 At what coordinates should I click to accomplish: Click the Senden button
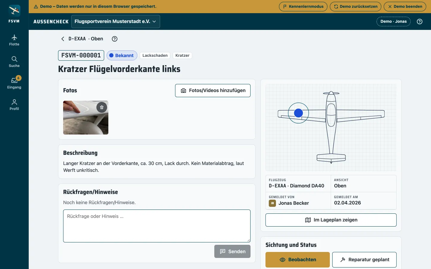[232, 251]
